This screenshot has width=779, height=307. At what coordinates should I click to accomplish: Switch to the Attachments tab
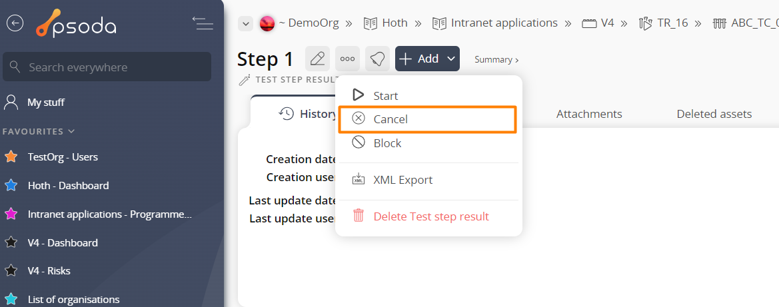589,114
